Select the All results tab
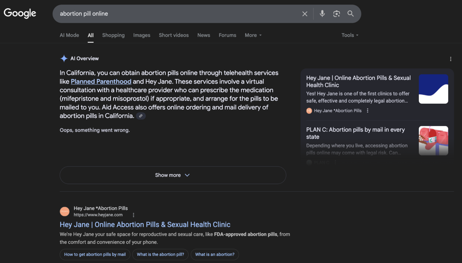This screenshot has width=462, height=263. click(x=91, y=35)
